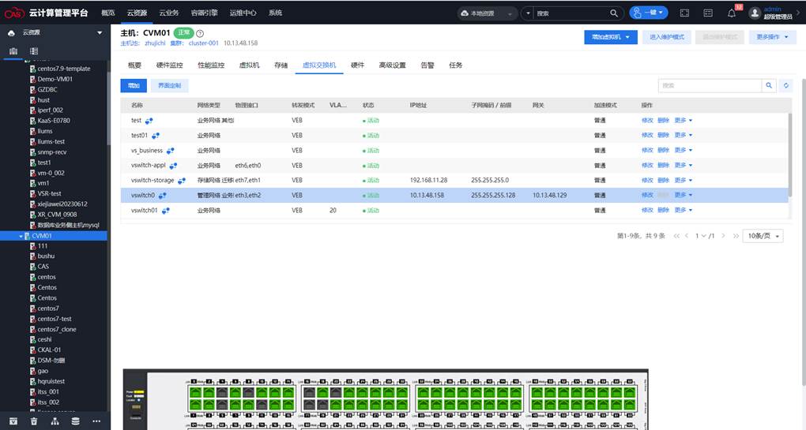Click the notification bell icon
The image size is (806, 430).
click(x=731, y=13)
